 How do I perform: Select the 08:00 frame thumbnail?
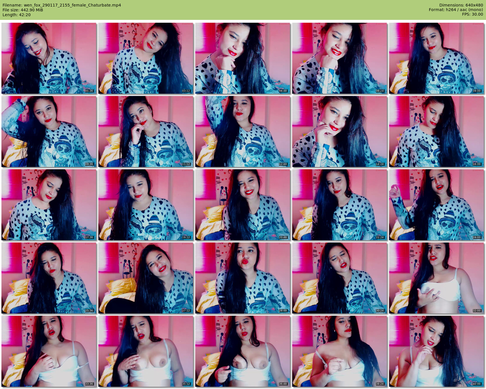pyautogui.click(x=436, y=58)
